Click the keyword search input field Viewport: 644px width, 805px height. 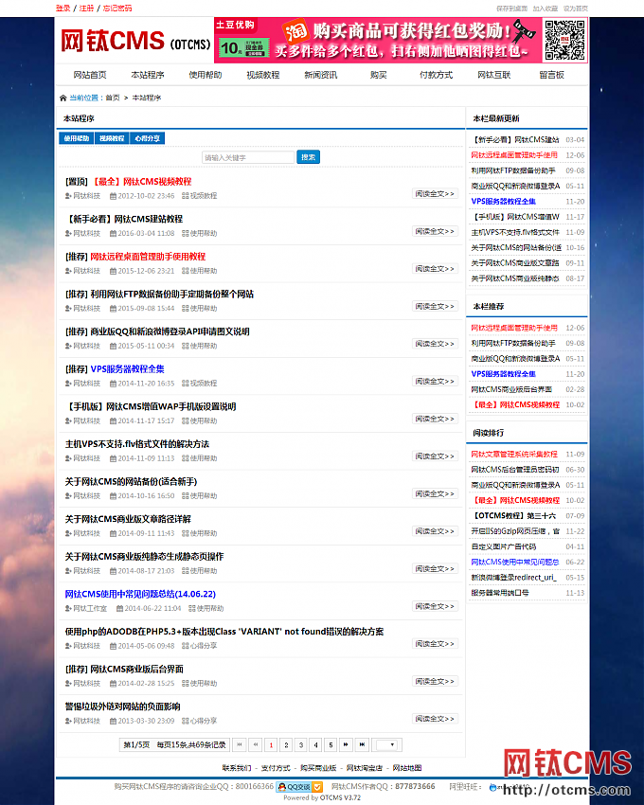(248, 157)
